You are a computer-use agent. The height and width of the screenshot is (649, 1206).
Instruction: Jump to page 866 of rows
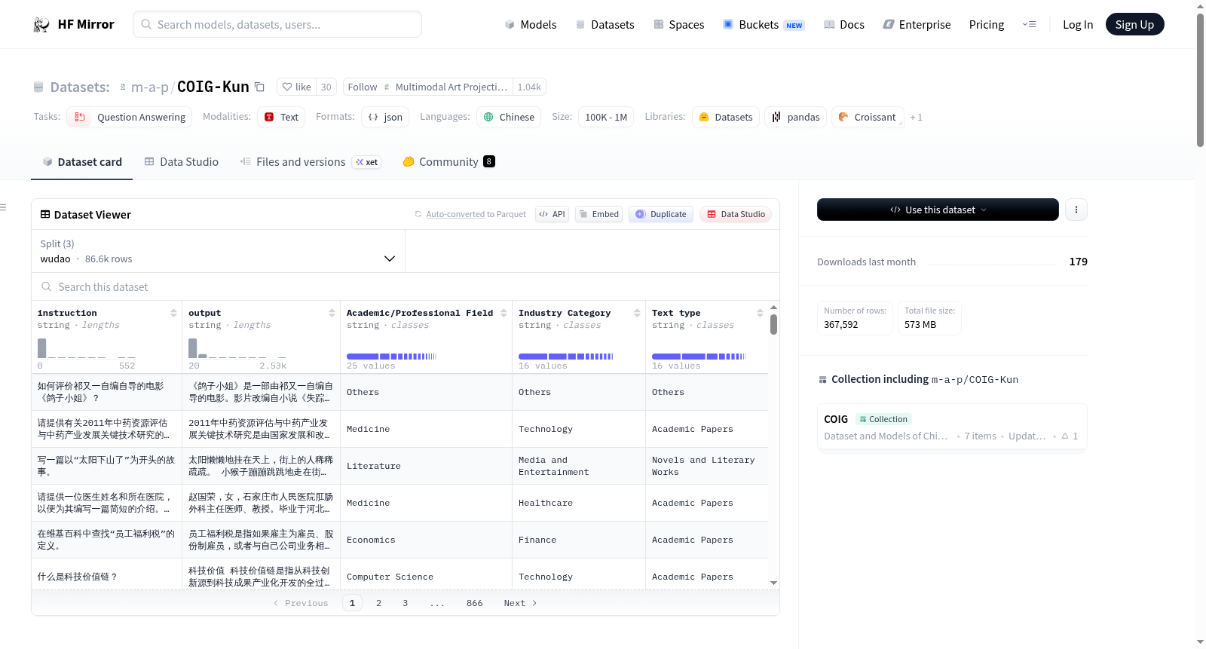475,603
